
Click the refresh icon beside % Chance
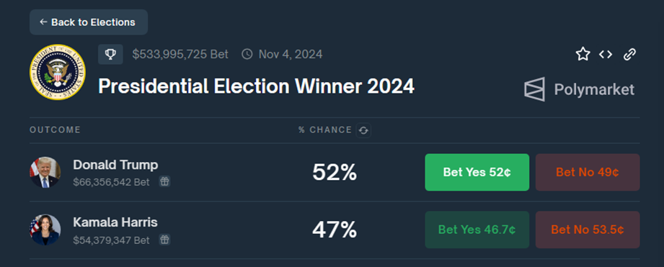pyautogui.click(x=363, y=130)
